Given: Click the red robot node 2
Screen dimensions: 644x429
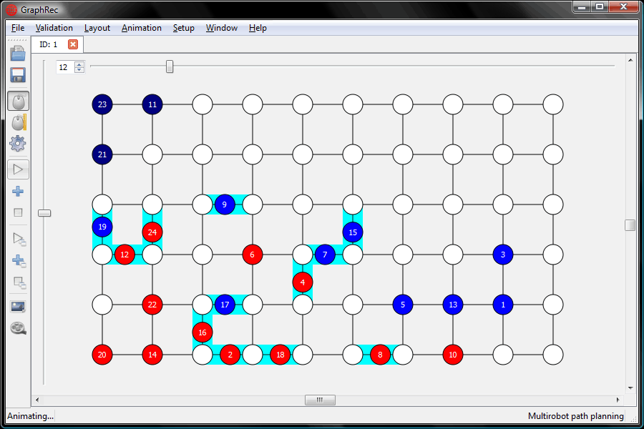Looking at the screenshot, I should (230, 355).
